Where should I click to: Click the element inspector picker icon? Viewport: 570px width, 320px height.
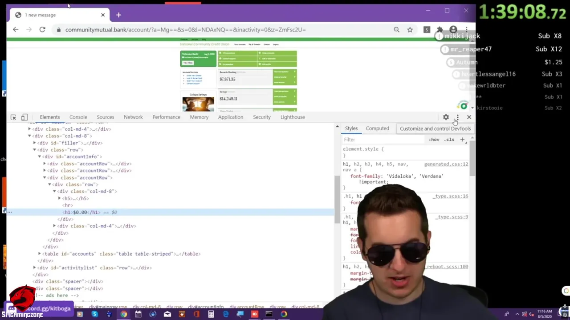coord(13,117)
